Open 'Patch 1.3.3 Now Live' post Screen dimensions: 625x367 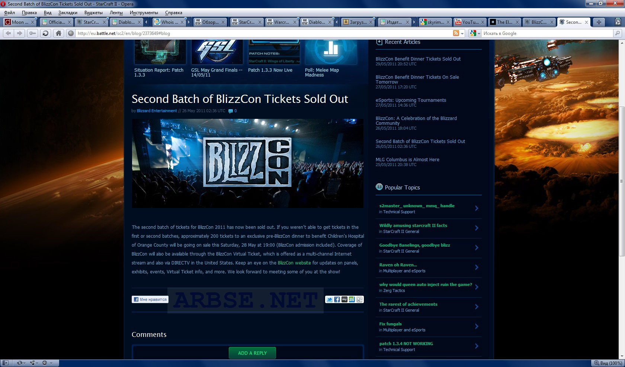tap(270, 70)
